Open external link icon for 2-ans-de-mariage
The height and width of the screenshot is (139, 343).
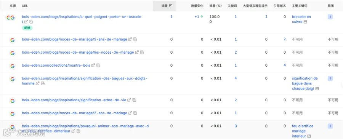(x=130, y=113)
